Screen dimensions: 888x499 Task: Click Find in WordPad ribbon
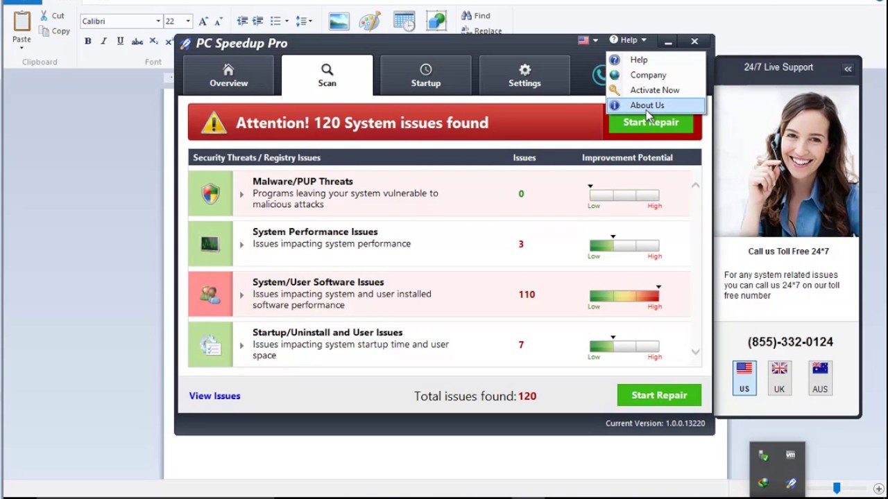point(476,15)
